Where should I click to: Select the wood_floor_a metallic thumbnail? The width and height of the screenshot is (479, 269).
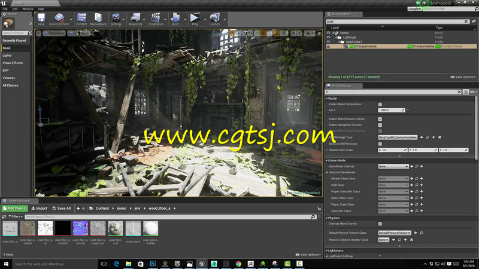click(x=63, y=229)
